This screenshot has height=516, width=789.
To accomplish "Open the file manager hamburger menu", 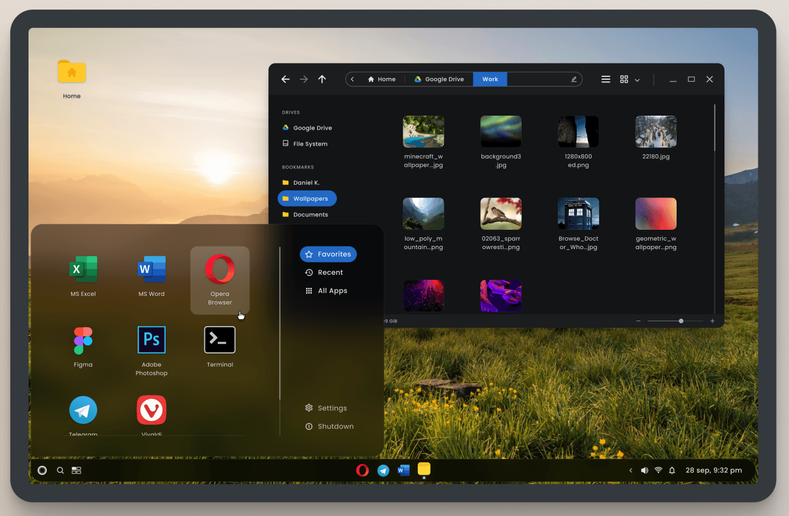I will point(606,79).
